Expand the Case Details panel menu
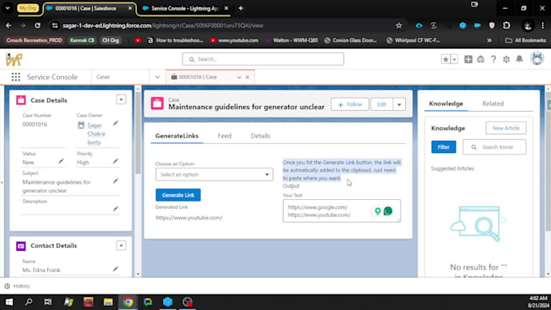The image size is (551, 310). pyautogui.click(x=121, y=100)
